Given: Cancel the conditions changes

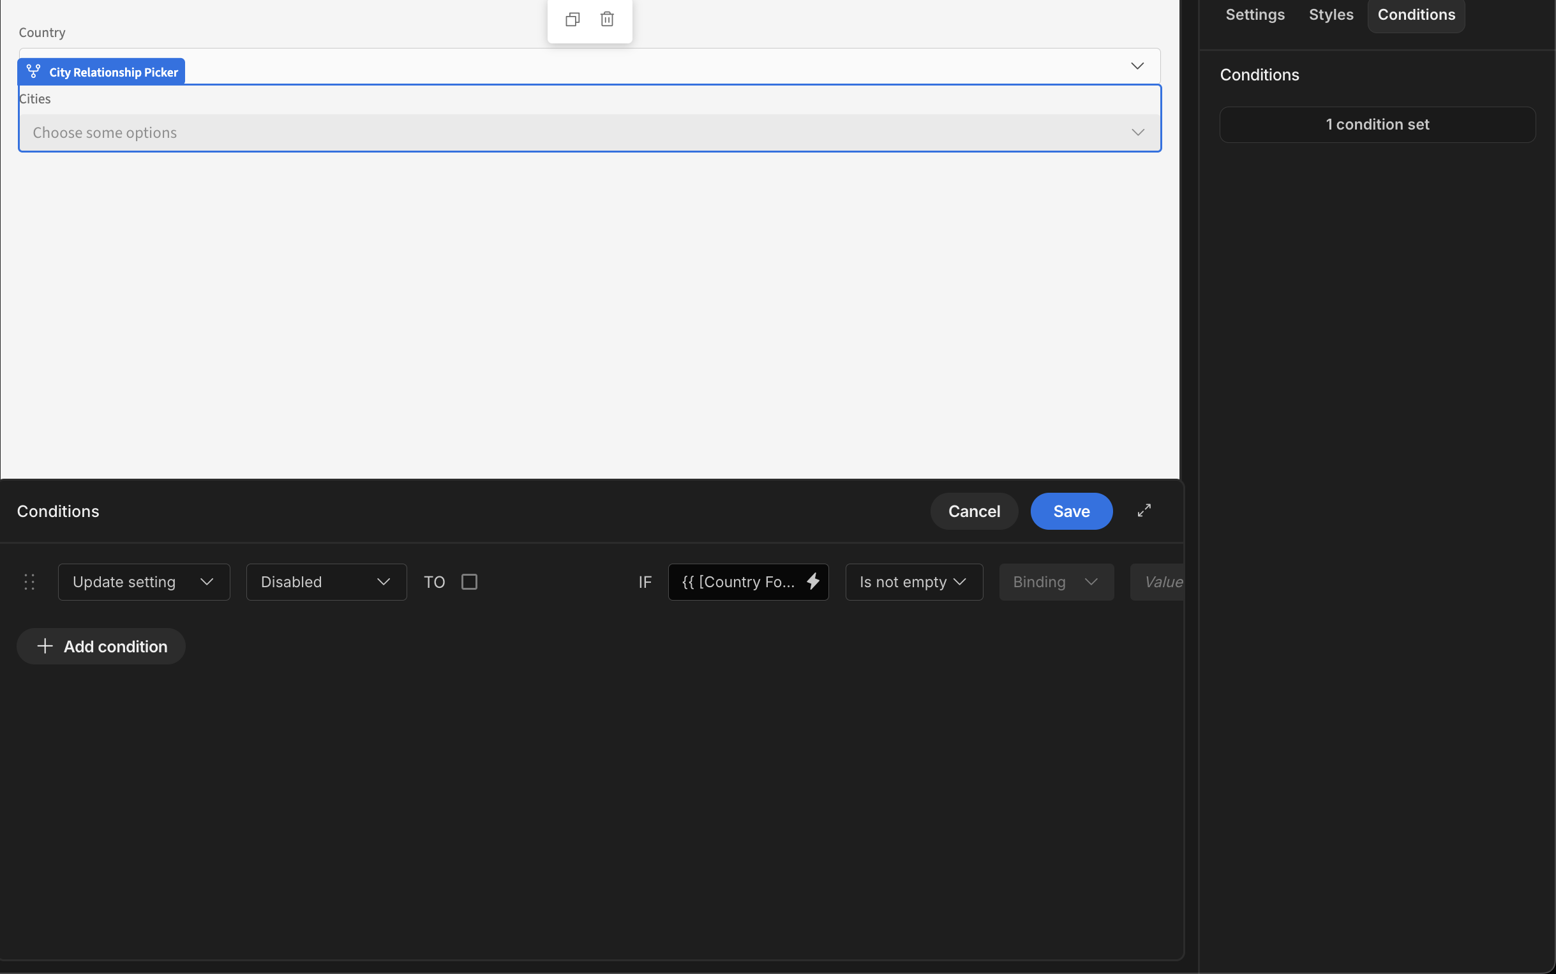Looking at the screenshot, I should [x=974, y=511].
